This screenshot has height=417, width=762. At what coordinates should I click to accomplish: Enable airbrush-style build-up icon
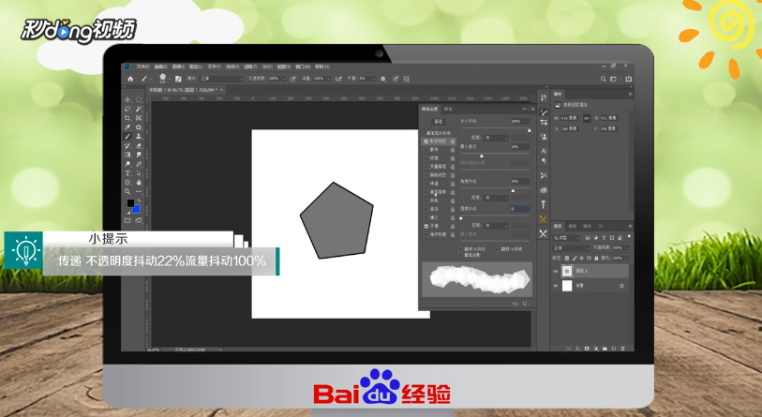point(338,79)
